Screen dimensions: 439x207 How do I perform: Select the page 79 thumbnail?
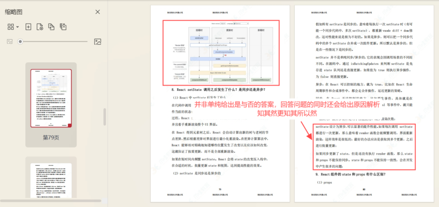coord(51,98)
